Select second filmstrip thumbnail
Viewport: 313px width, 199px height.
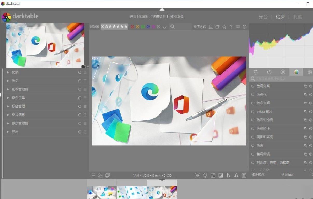[x=132, y=192]
